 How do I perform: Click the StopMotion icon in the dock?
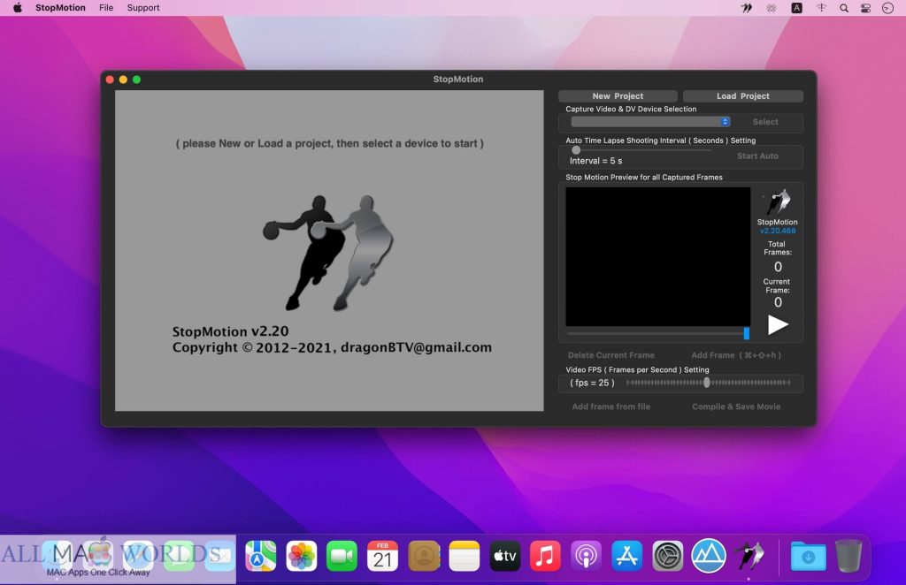[749, 556]
